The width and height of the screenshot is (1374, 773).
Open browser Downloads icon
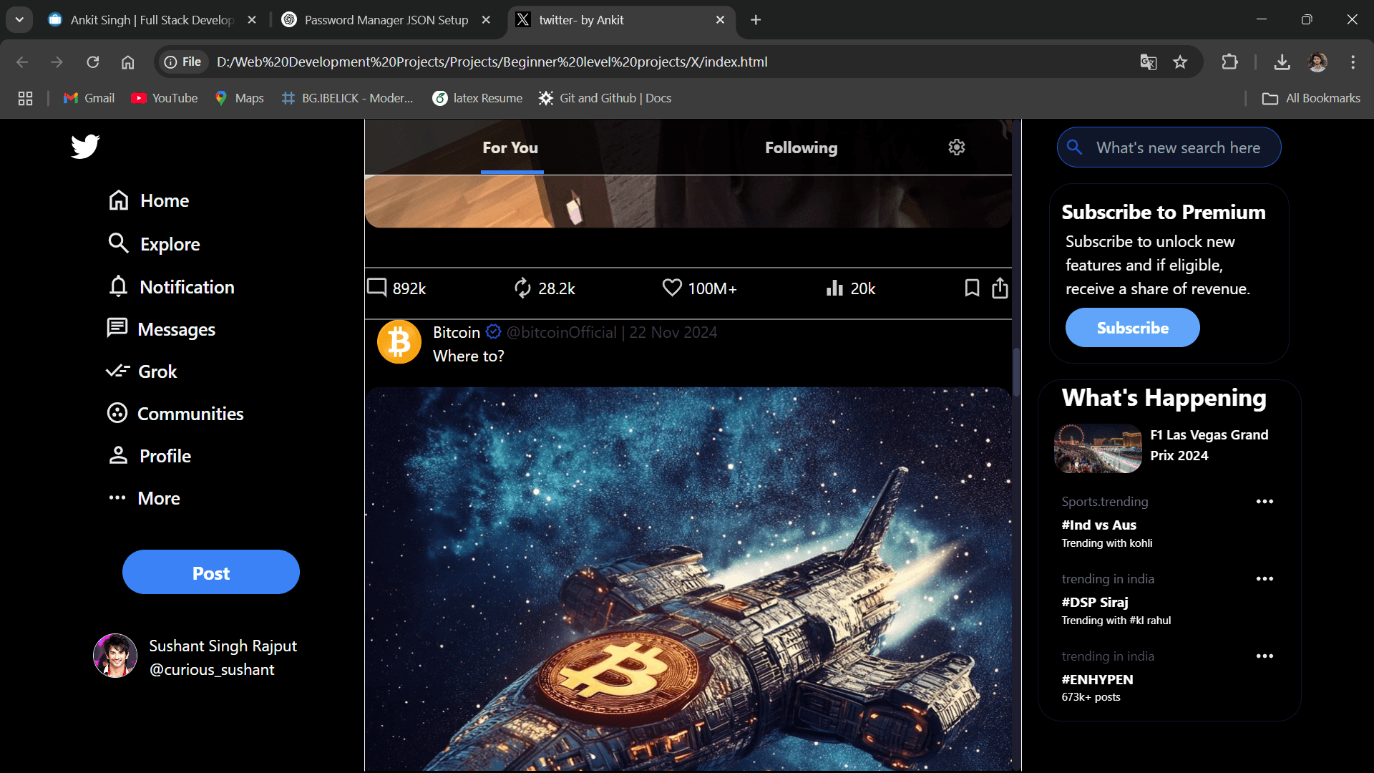tap(1282, 62)
